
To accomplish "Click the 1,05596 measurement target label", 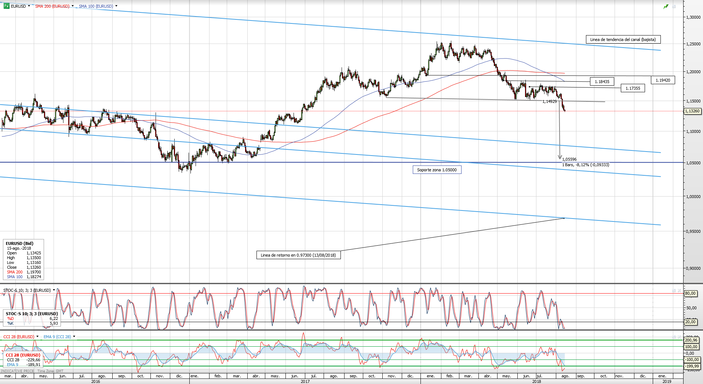I will point(569,159).
